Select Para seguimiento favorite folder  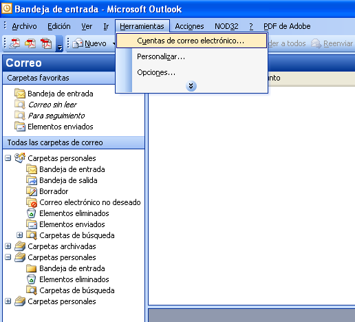click(56, 116)
